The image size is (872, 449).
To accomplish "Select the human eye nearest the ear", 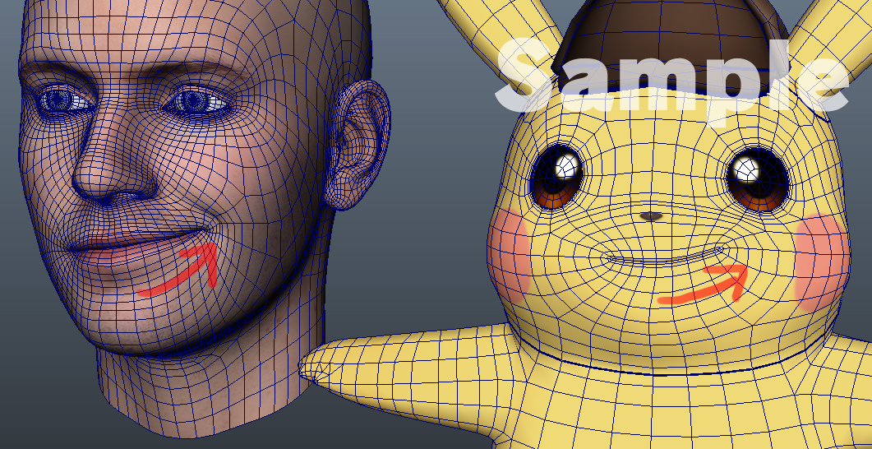I will [196, 102].
